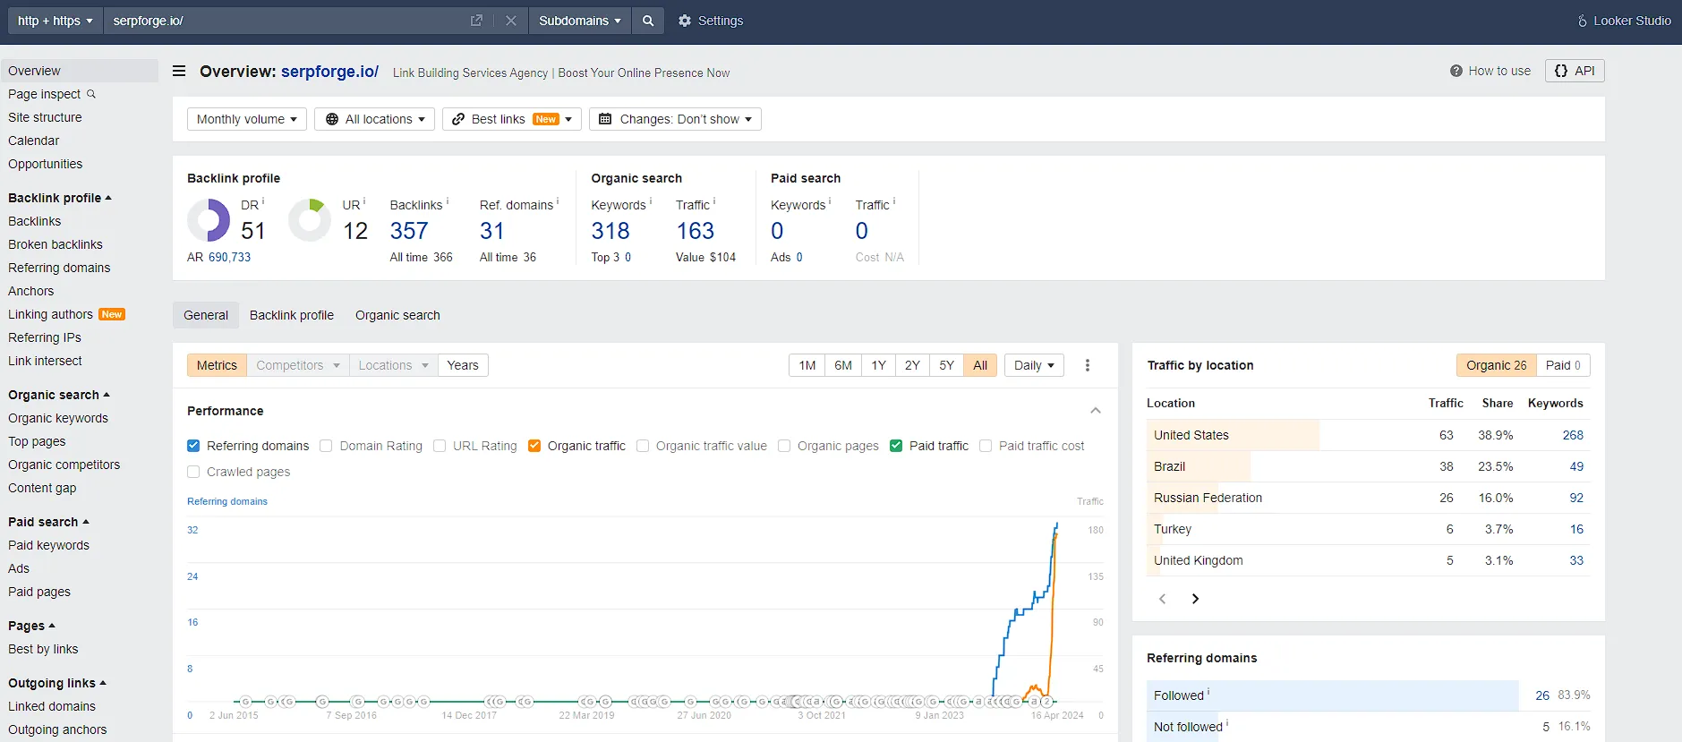Go to previous traffic locations page arrow
This screenshot has height=742, width=1682.
(1163, 599)
